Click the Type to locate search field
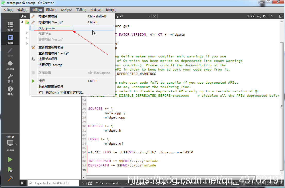Image resolution: width=285 pixels, height=188 pixels. pos(53,183)
